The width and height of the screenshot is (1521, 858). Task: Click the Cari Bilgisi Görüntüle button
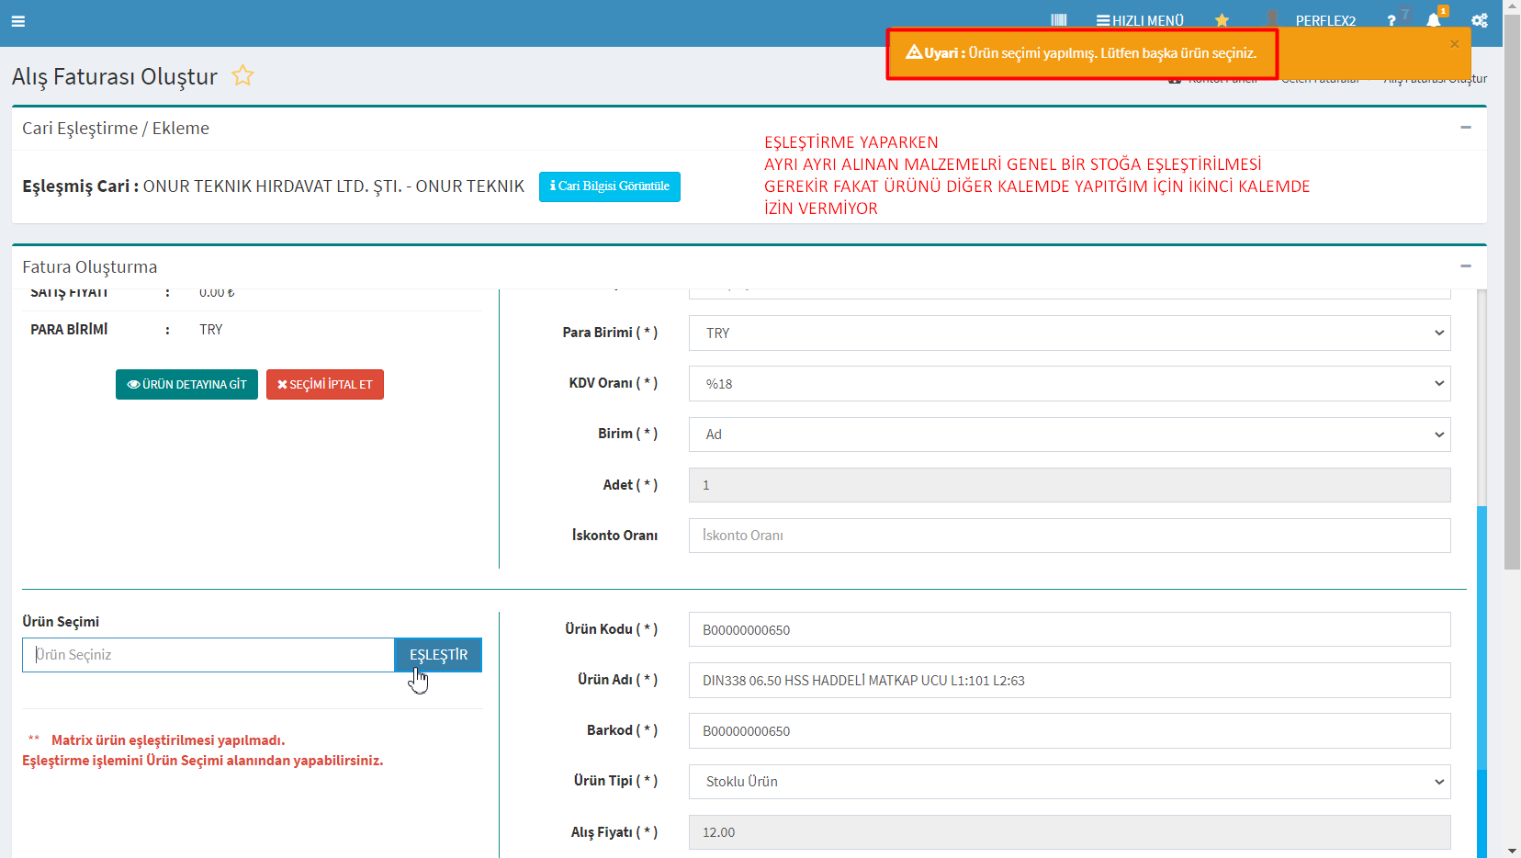(x=610, y=186)
